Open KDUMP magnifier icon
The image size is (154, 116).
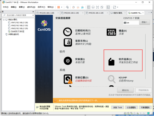point(112,79)
